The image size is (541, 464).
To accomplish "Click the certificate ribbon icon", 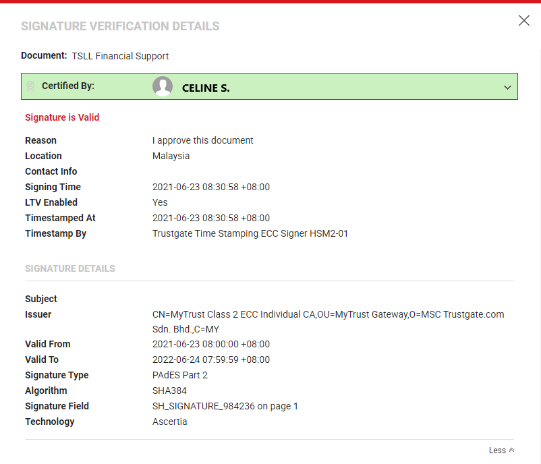I will click(30, 86).
